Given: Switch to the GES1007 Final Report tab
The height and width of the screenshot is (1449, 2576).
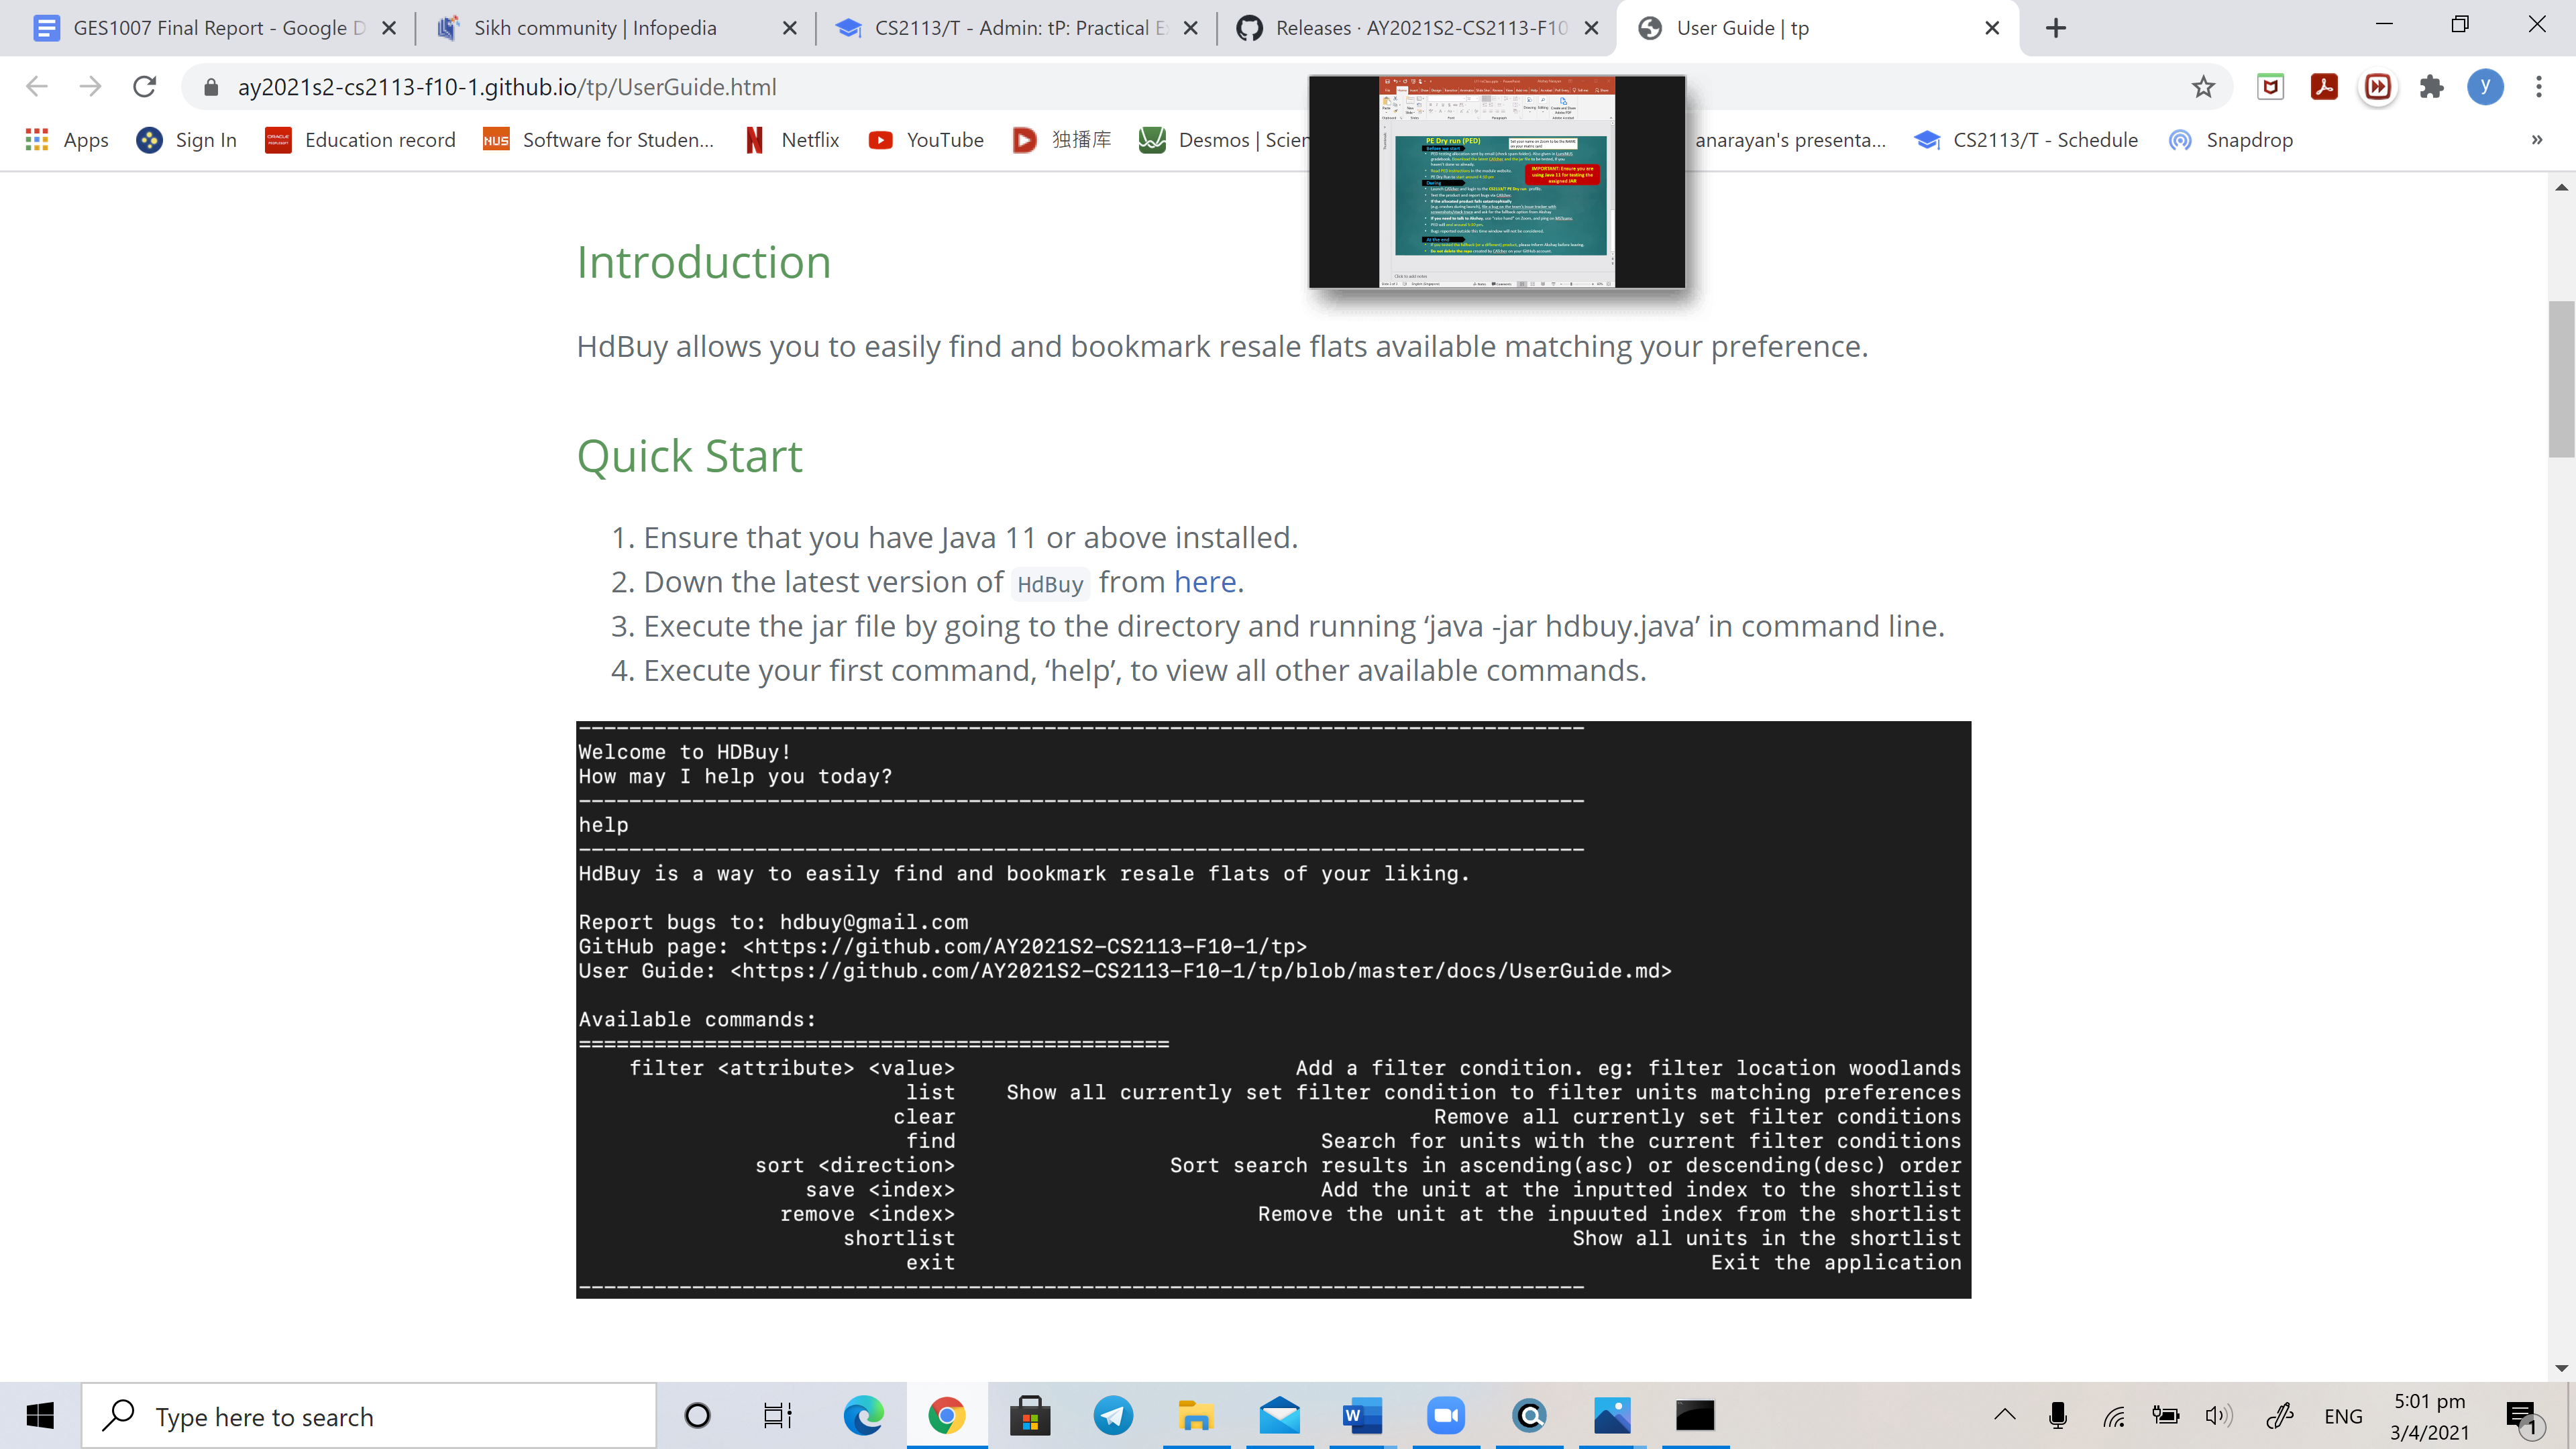Looking at the screenshot, I should tap(200, 28).
